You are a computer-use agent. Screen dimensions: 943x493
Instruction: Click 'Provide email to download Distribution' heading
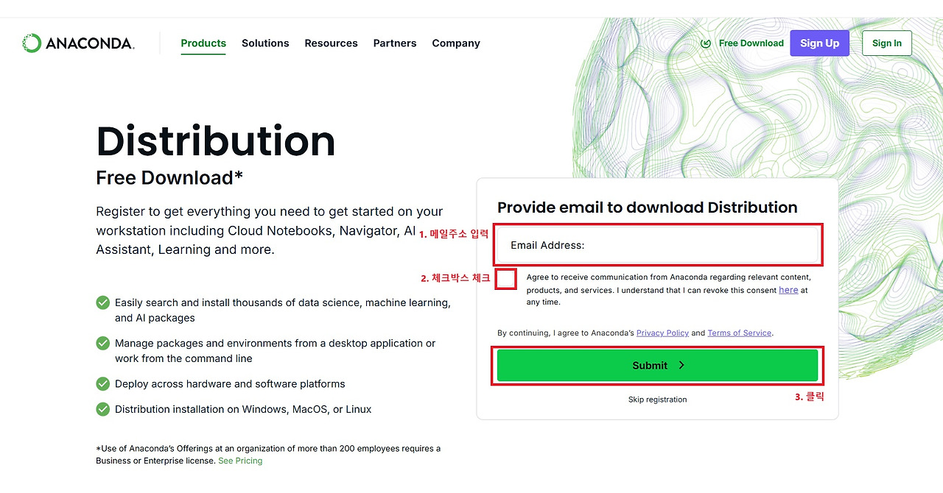[x=648, y=208]
